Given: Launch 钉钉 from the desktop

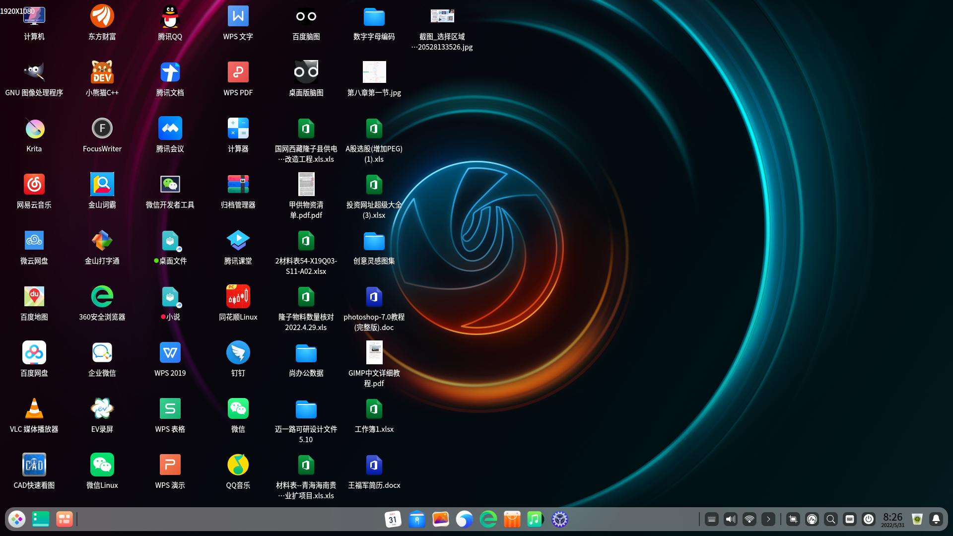Looking at the screenshot, I should [x=238, y=352].
